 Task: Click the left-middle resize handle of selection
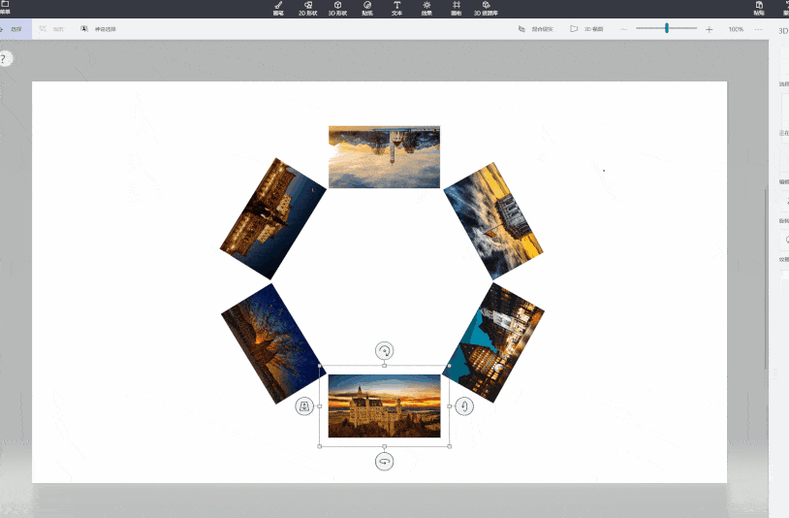point(320,406)
